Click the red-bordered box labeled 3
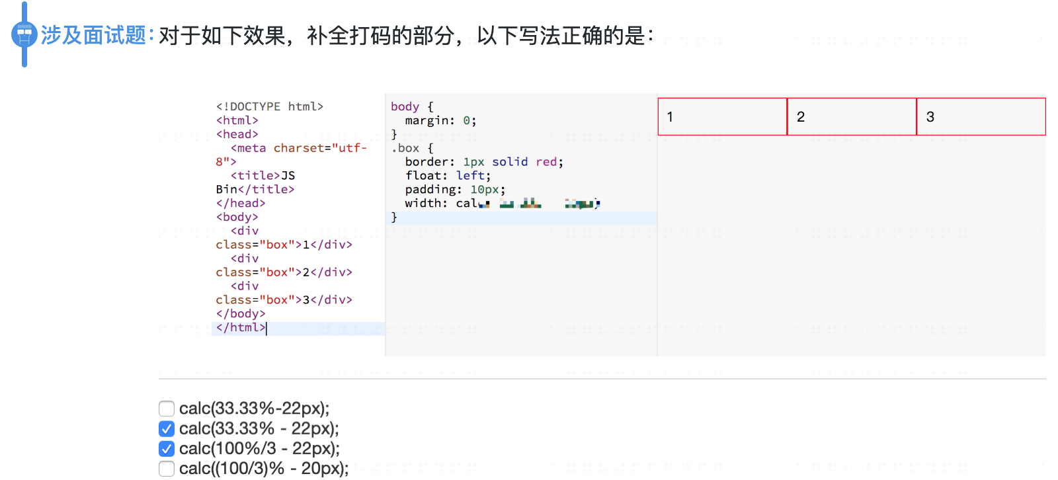Image resolution: width=1058 pixels, height=480 pixels. click(x=981, y=116)
